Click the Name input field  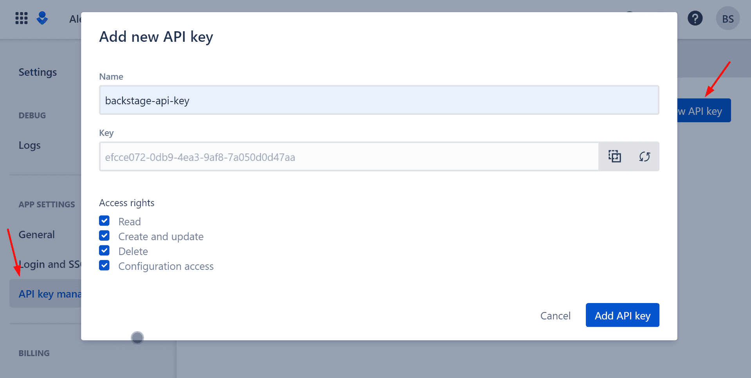[x=379, y=100]
